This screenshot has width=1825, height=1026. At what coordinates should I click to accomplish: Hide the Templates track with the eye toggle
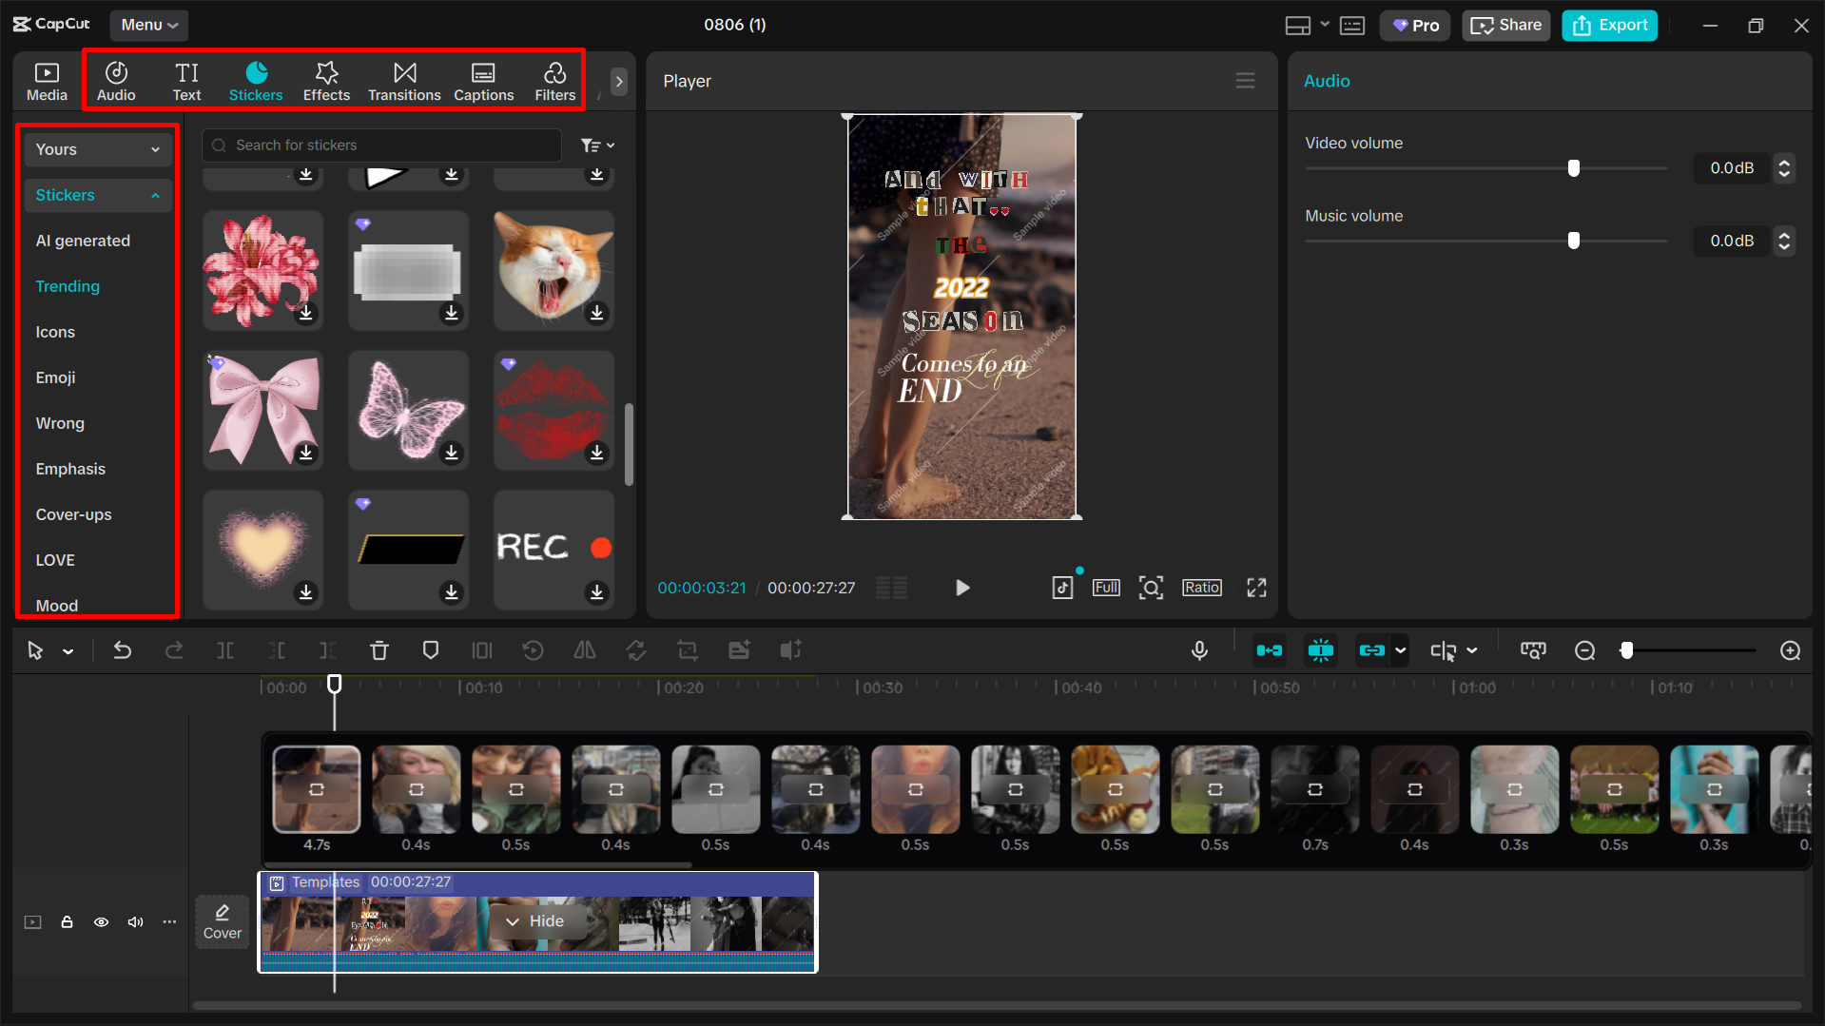point(101,921)
